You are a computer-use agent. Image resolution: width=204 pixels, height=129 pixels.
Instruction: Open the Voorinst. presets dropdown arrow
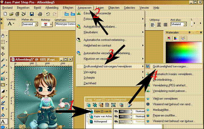pos(14,24)
